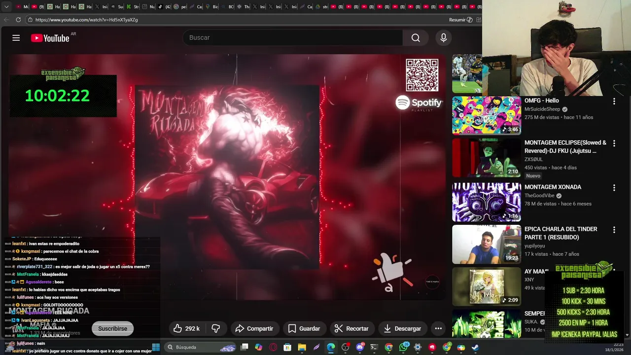Focus the YouTube Buscar search field
631x355 pixels.
(293, 38)
